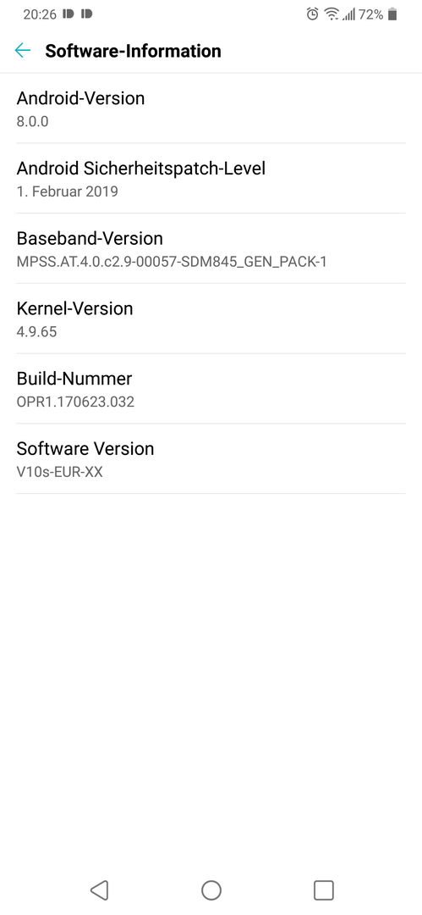Tap the Build-Nummer entry
This screenshot has width=422, height=915.
click(x=211, y=389)
